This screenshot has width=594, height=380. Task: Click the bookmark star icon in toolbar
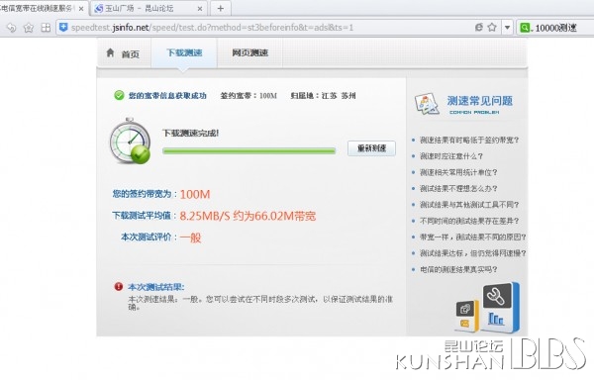(29, 28)
